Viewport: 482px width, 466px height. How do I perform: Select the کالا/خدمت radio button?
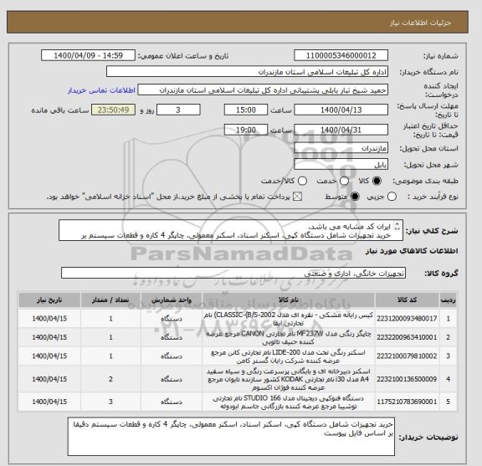[302, 181]
